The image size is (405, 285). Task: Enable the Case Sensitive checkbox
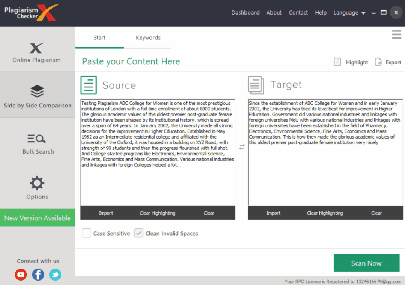[x=87, y=233]
